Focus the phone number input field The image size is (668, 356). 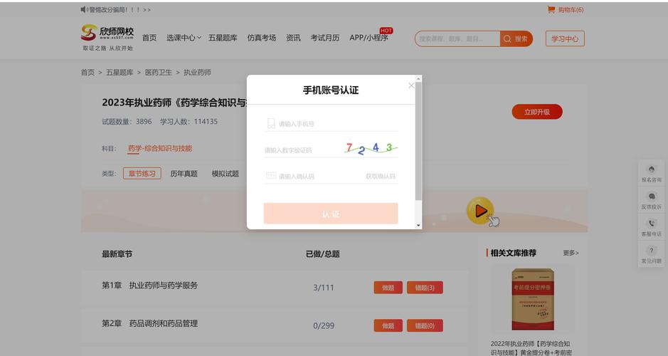[331, 124]
